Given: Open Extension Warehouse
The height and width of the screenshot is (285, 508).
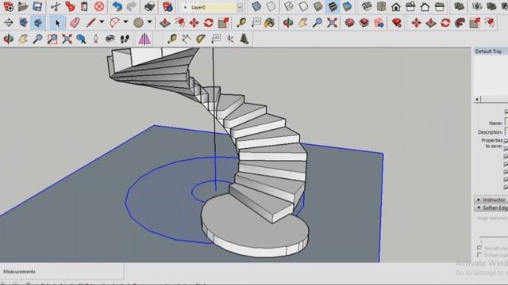Looking at the screenshot, I should click(364, 23).
